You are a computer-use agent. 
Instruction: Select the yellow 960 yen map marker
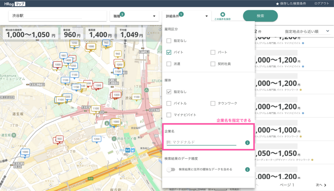(117, 54)
